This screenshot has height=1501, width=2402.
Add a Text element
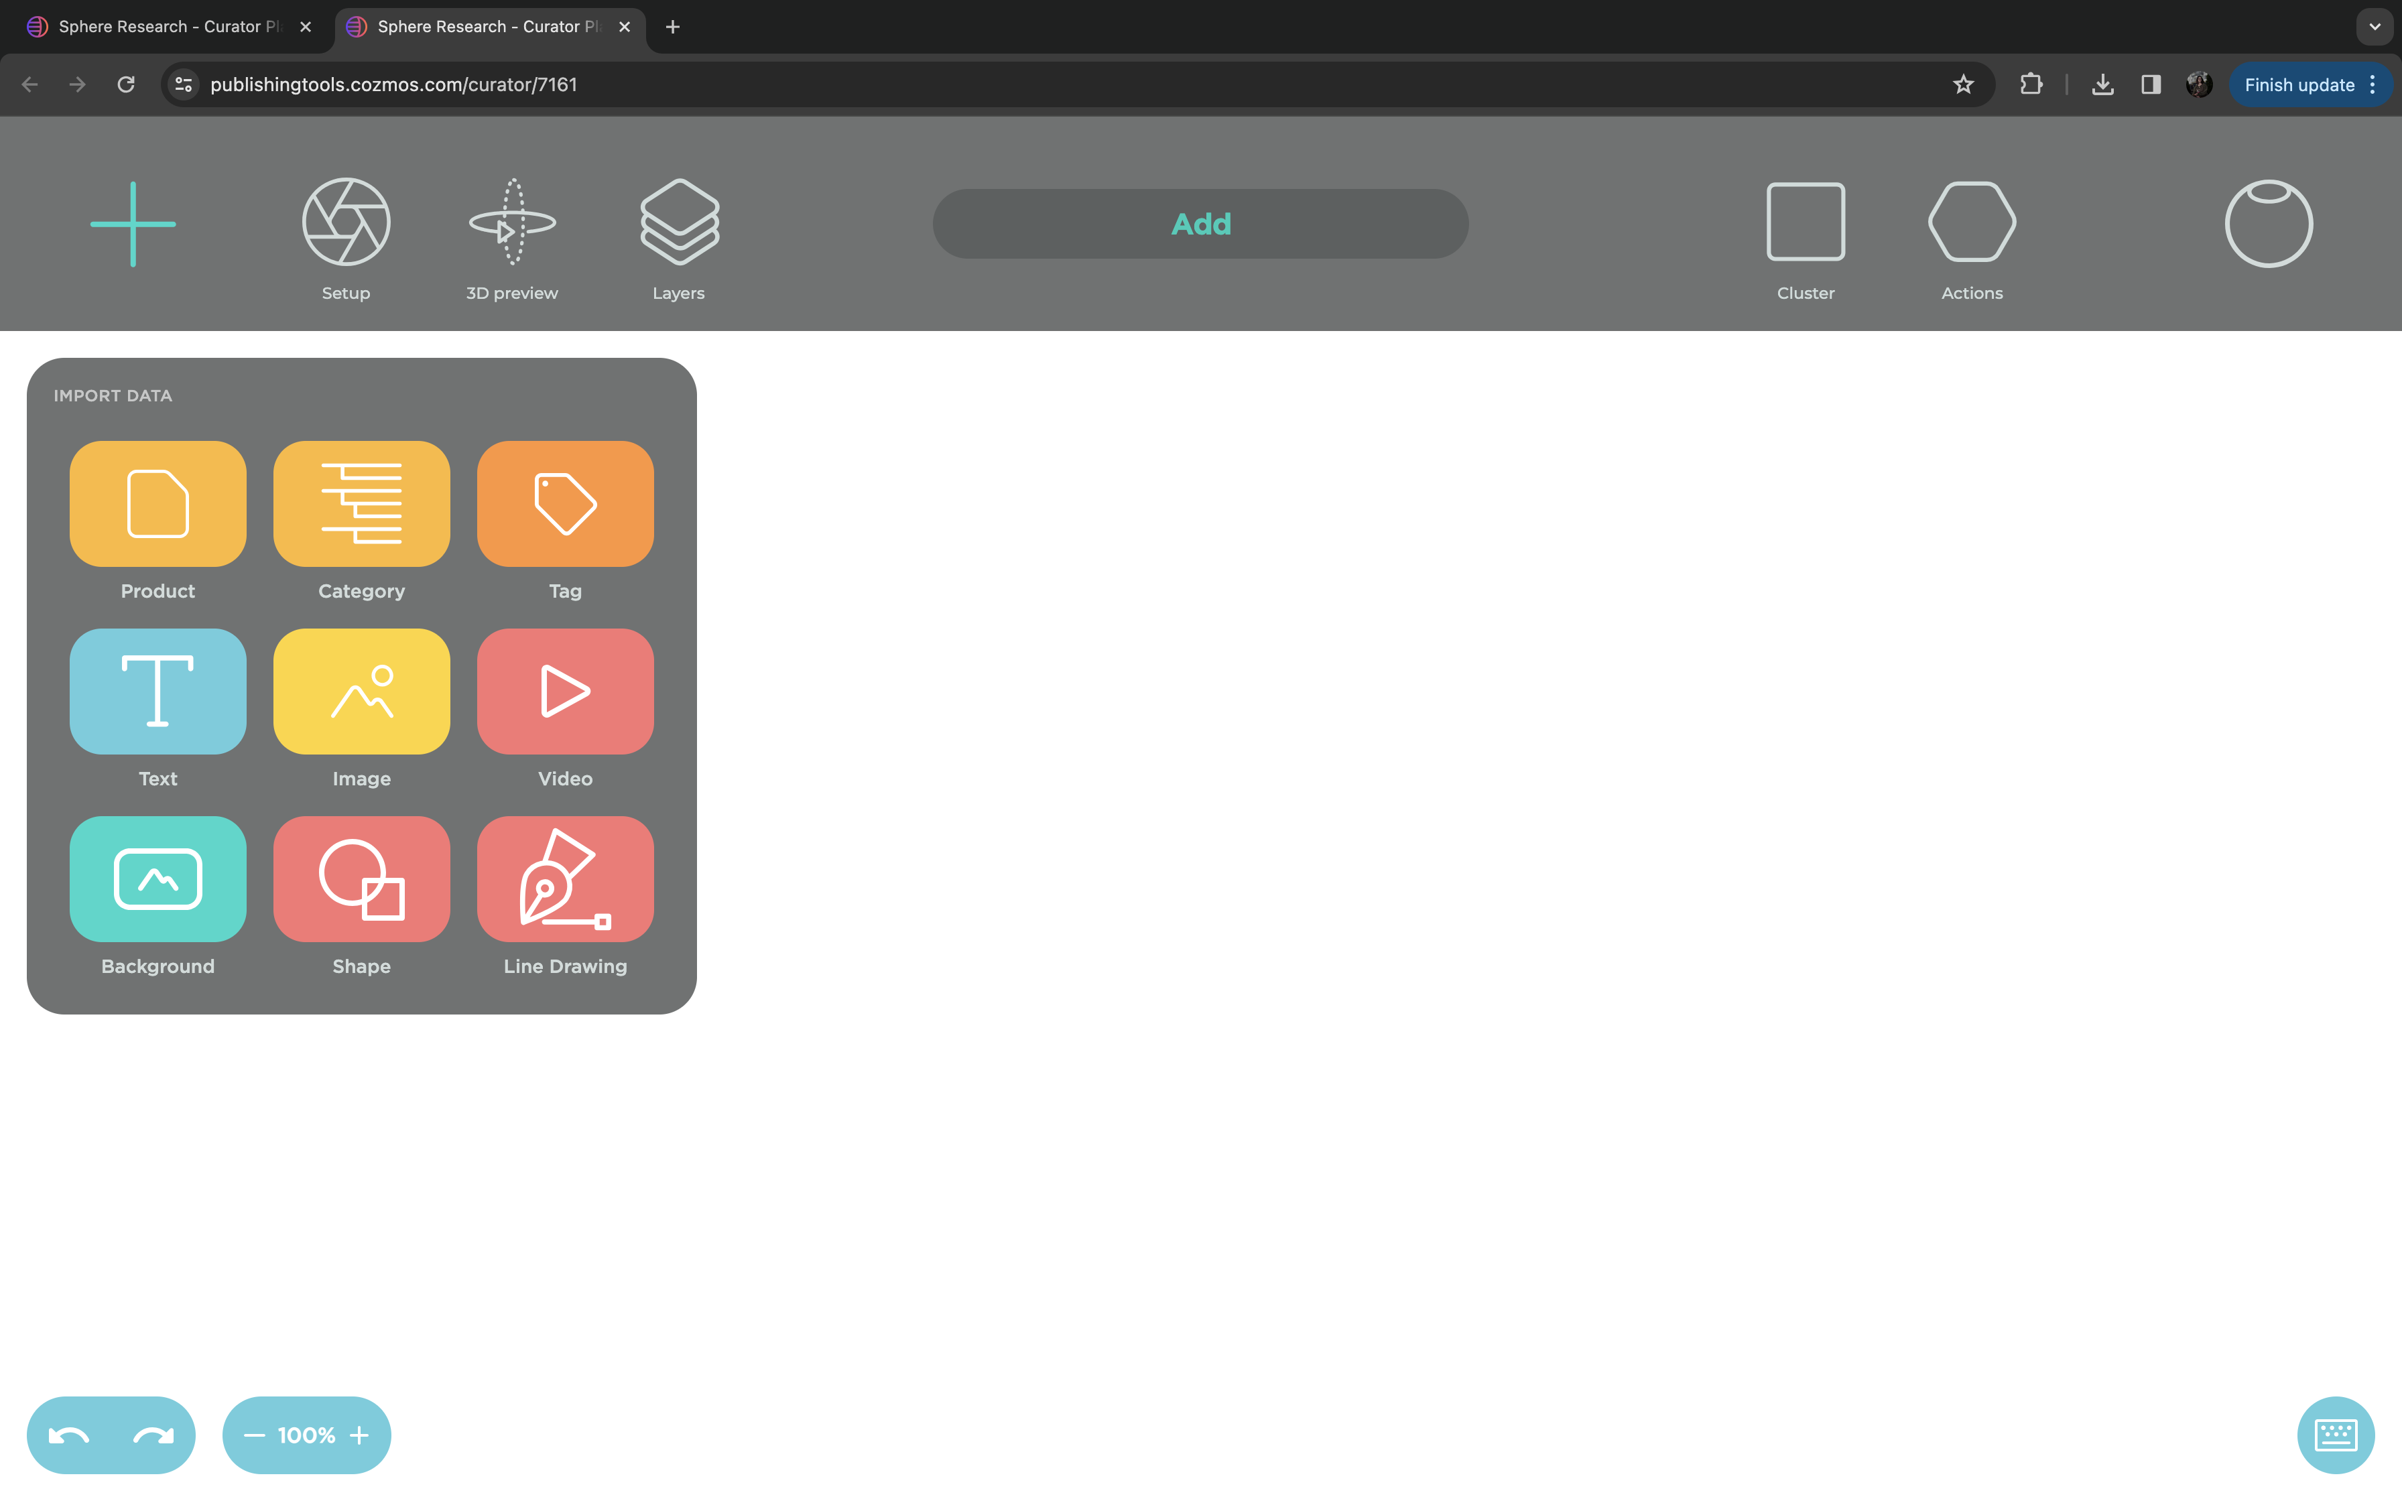pyautogui.click(x=157, y=691)
